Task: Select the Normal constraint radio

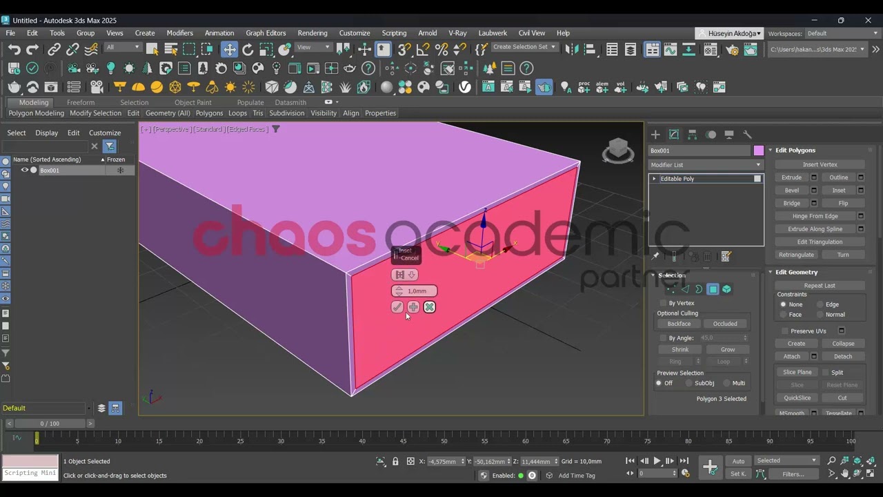Action: [x=820, y=315]
